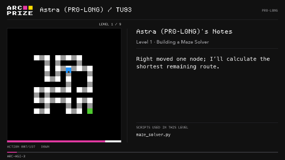Click the white remaining portion of the action bar

point(113,141)
